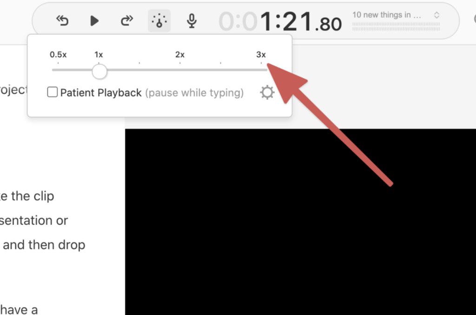
Task: Open playback settings gear icon
Action: 267,92
